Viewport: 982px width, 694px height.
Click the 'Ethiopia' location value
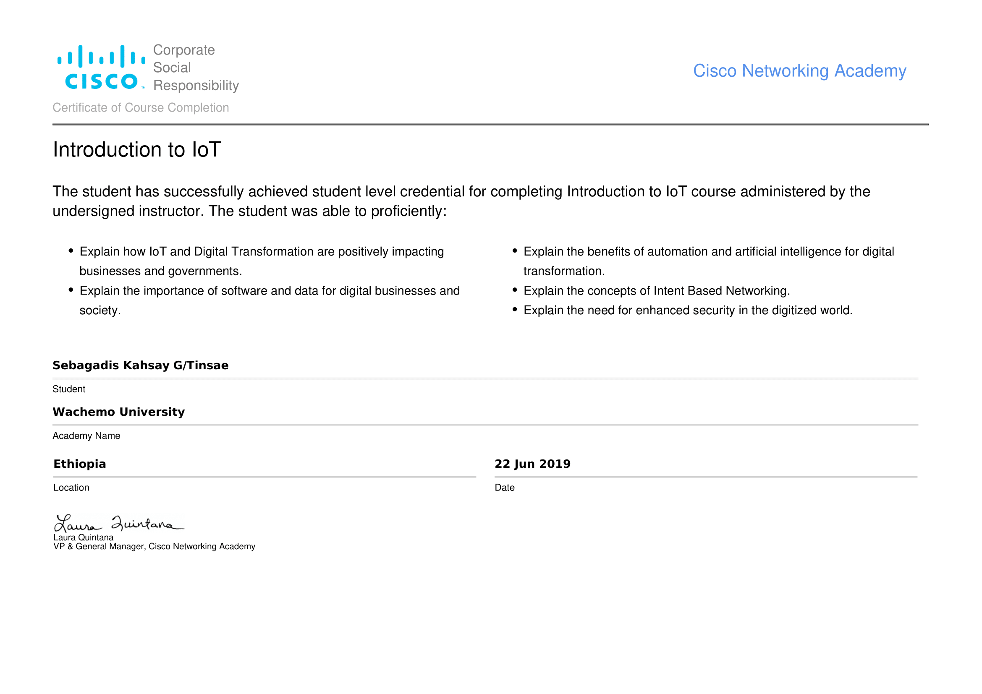pyautogui.click(x=79, y=464)
